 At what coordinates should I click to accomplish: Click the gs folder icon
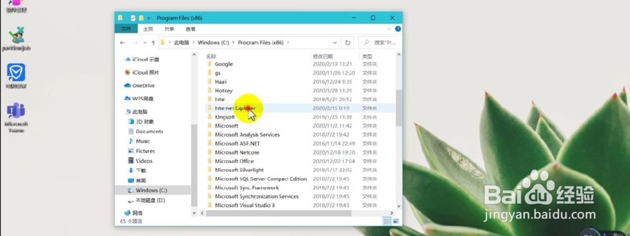[x=209, y=73]
